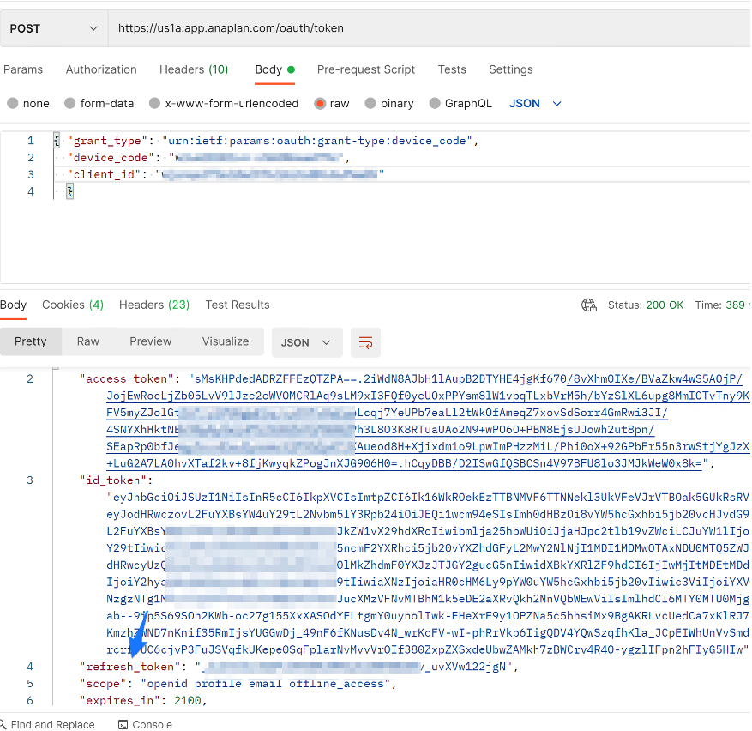Image resolution: width=752 pixels, height=731 pixels.
Task: Open the response JSON format dropdown
Action: point(307,342)
